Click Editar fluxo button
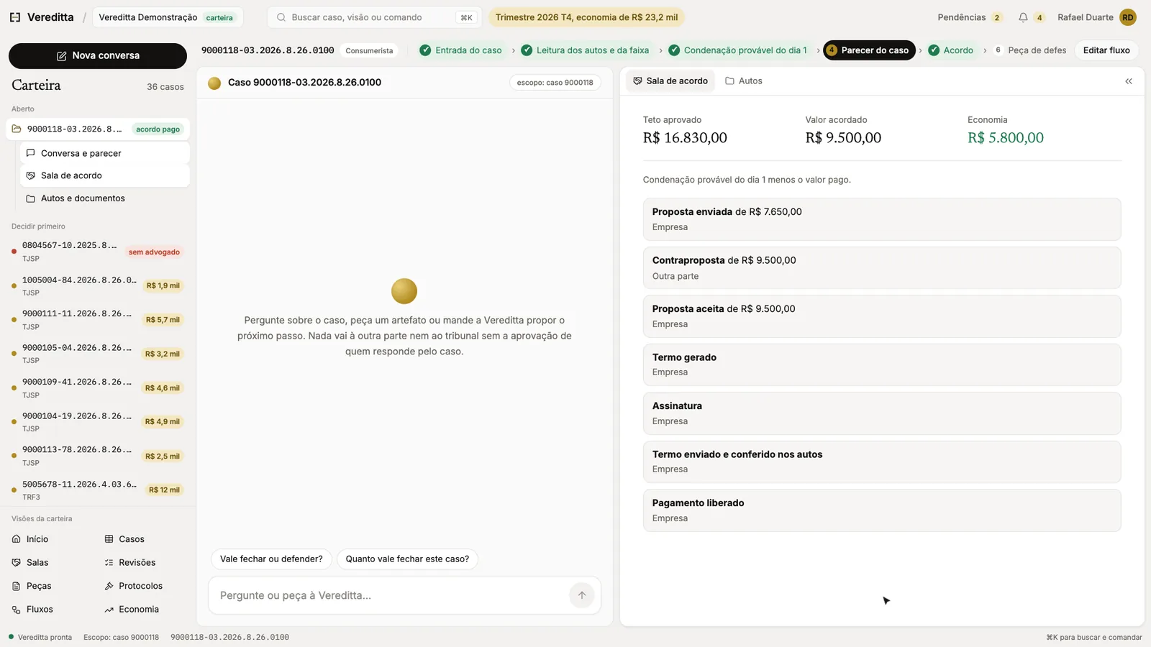This screenshot has height=647, width=1151. click(1106, 50)
